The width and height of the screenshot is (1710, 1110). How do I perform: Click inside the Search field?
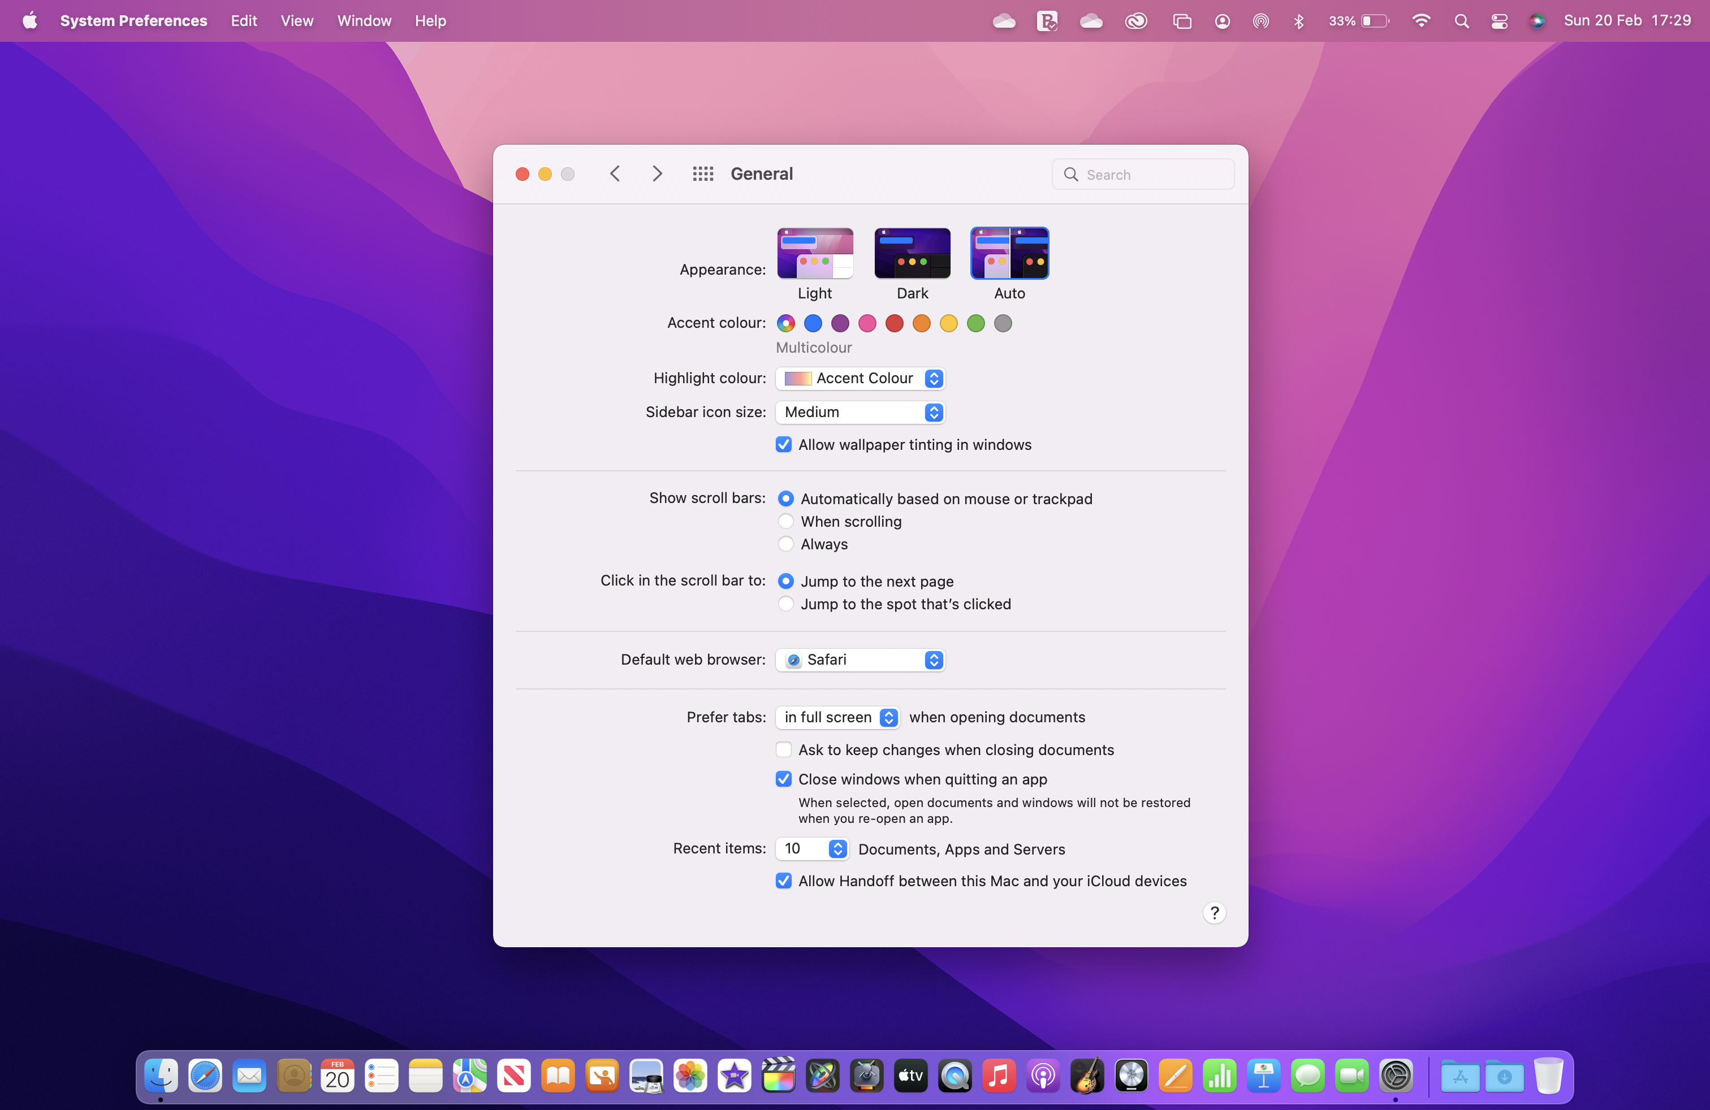(1142, 174)
